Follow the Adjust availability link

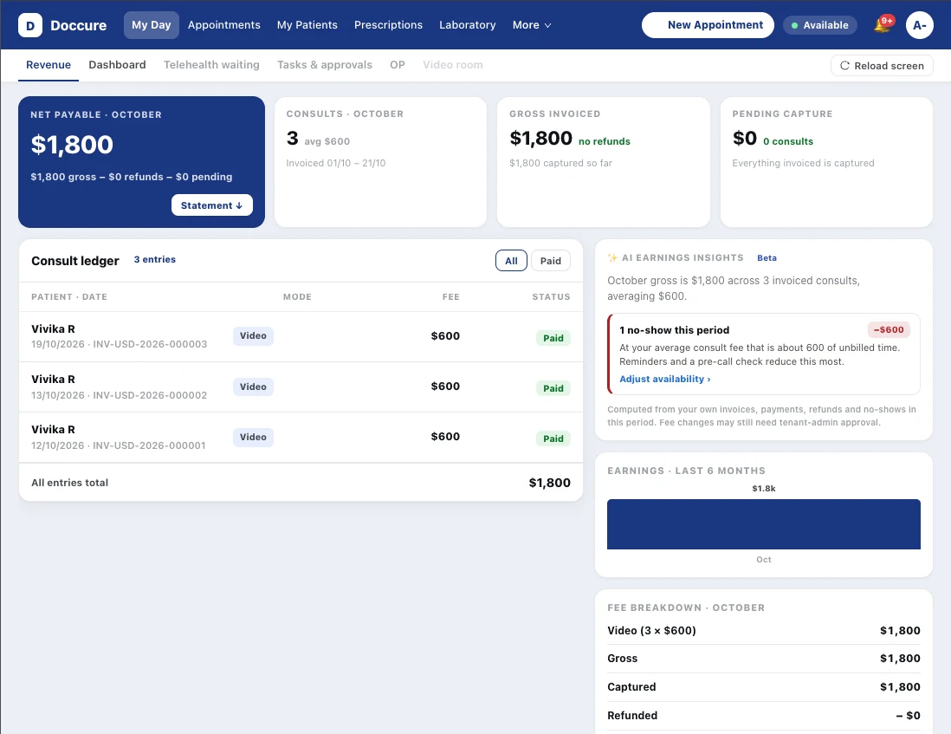pos(664,380)
